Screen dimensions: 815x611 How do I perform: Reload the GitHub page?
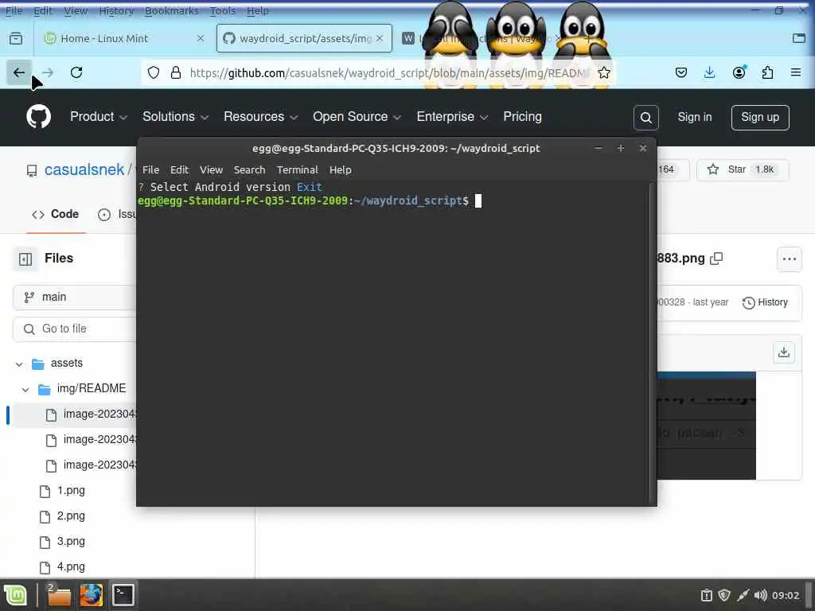click(x=76, y=72)
